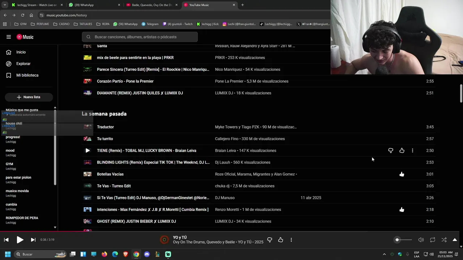Open the giuntoli Twitch bookmark
463x260 pixels.
[x=178, y=24]
